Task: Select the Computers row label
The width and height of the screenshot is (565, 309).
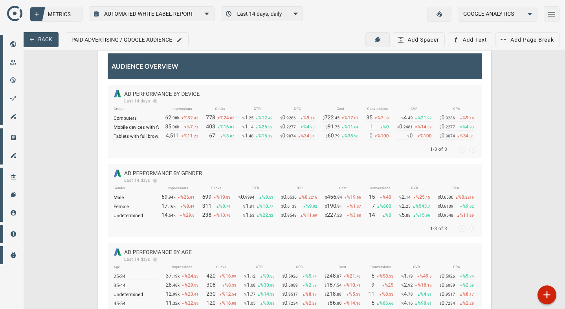Action: 125,118
